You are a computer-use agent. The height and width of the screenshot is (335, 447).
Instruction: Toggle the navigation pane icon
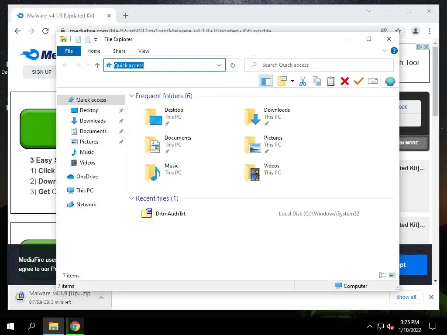click(266, 81)
